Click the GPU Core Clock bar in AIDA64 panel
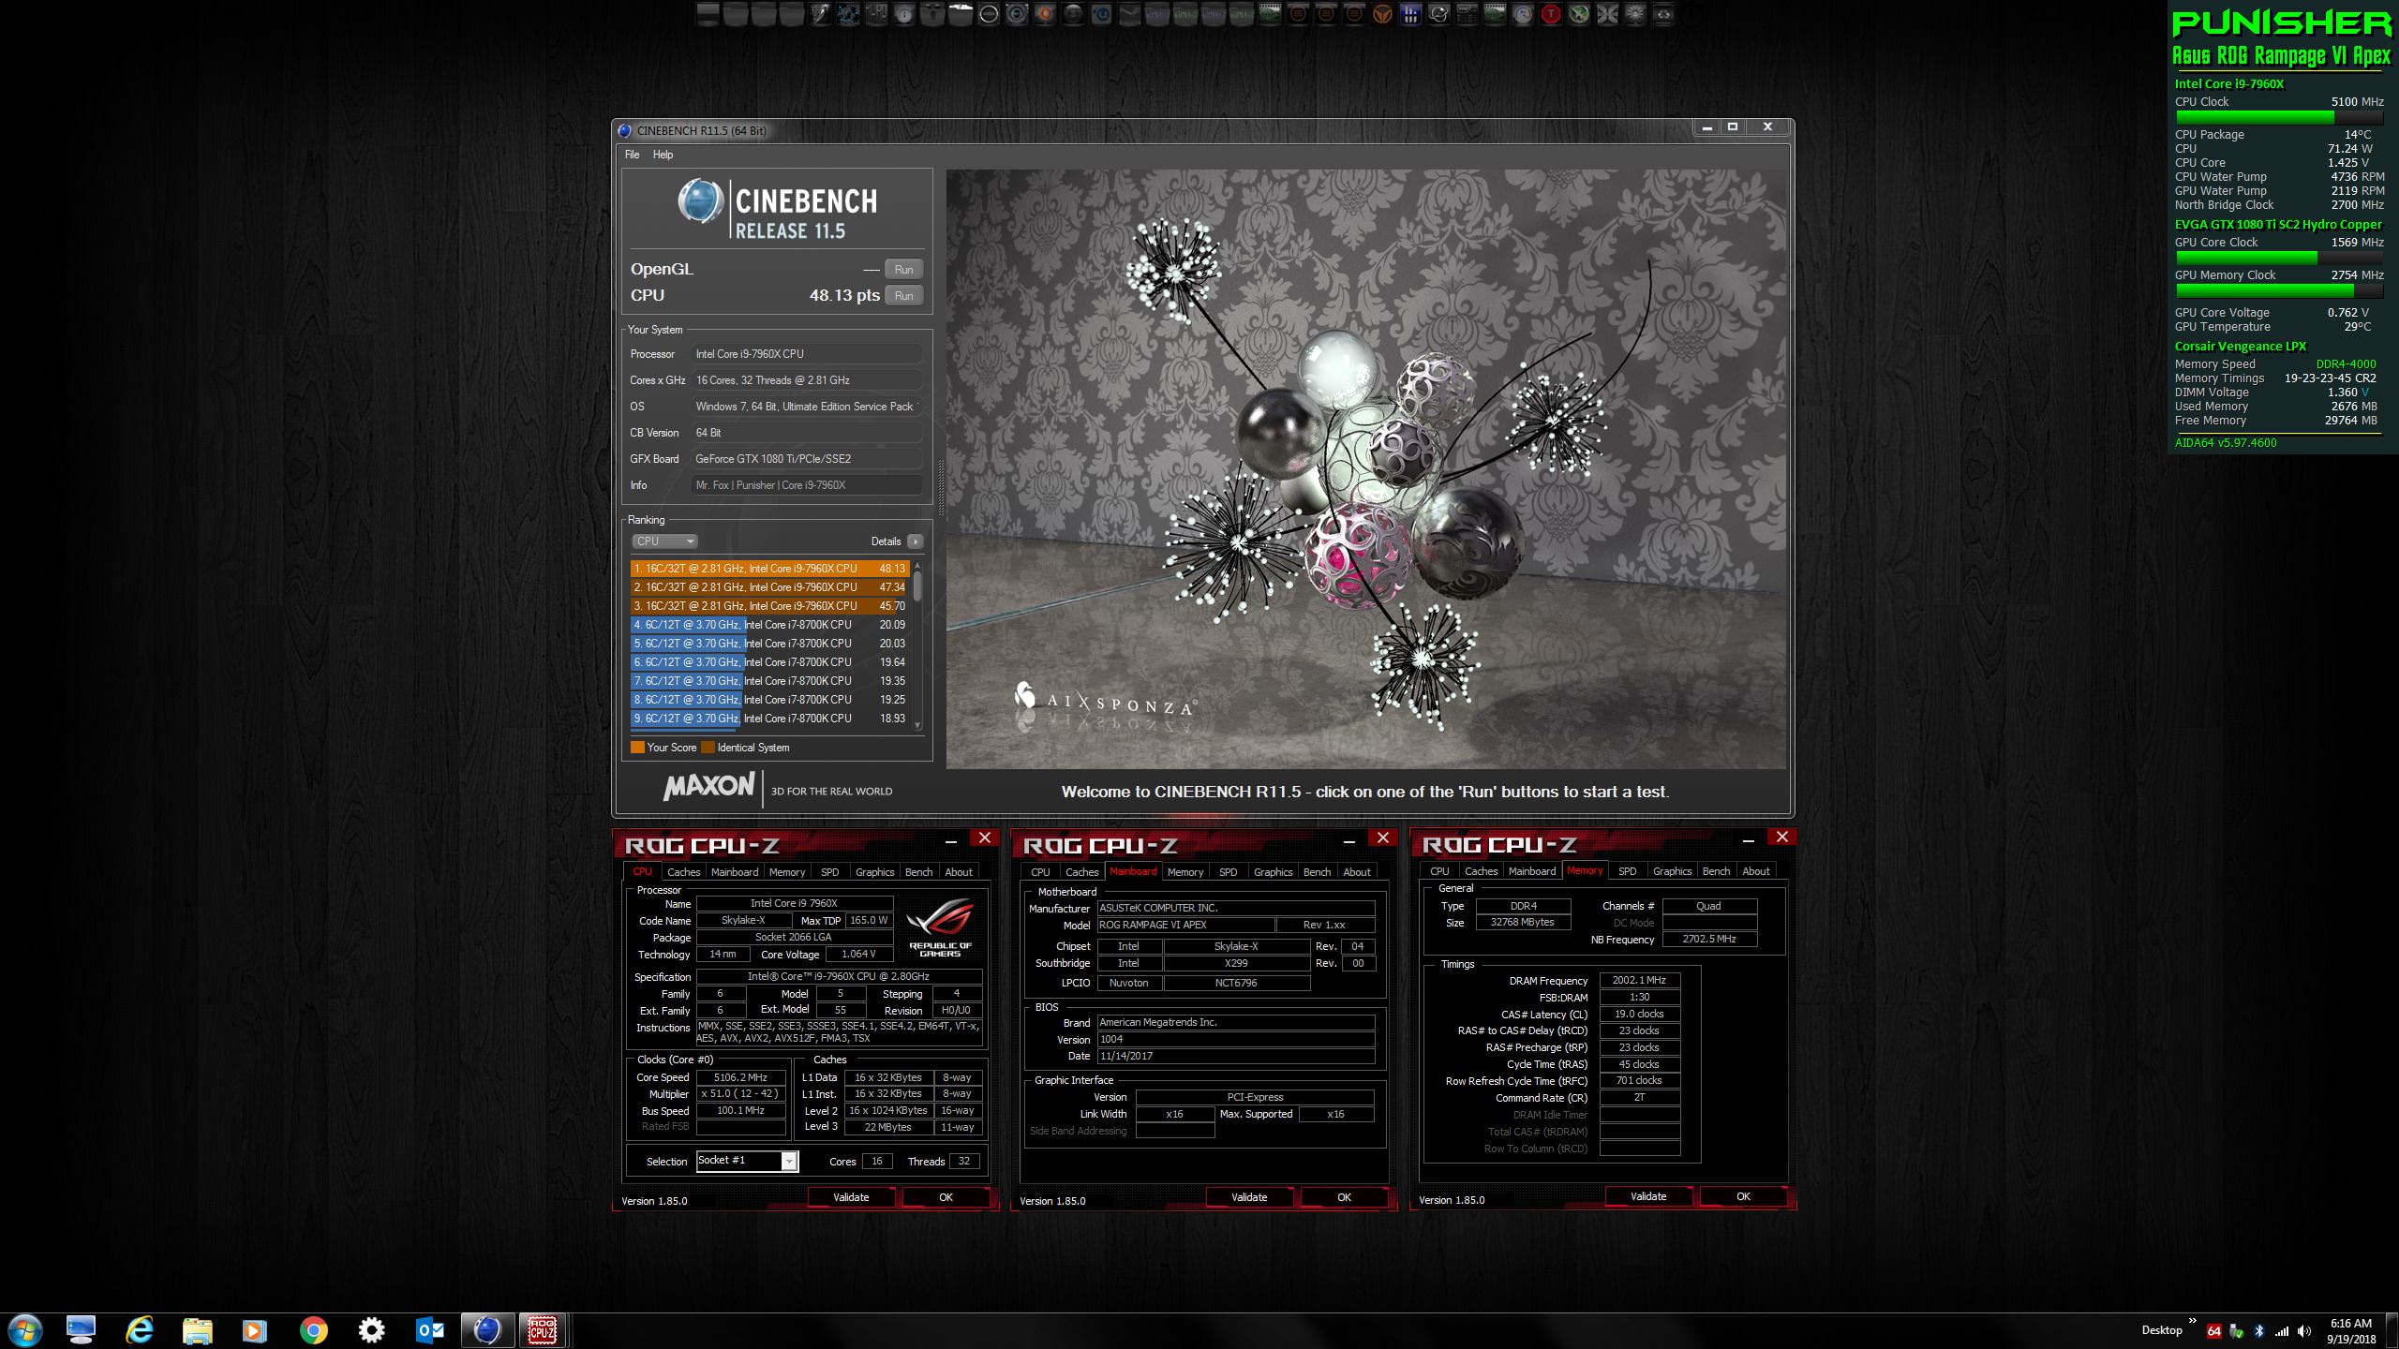Image resolution: width=2399 pixels, height=1349 pixels. click(x=2279, y=258)
